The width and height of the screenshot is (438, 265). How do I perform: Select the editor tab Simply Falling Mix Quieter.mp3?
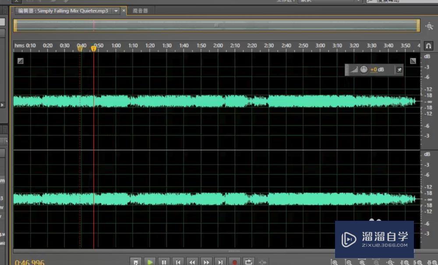(x=63, y=11)
